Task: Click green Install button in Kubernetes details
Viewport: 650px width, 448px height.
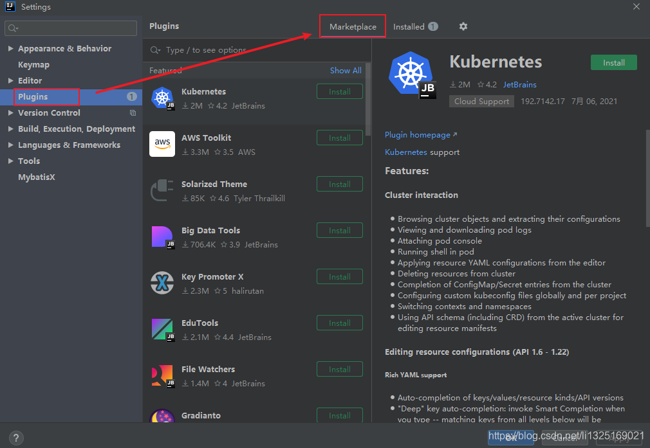Action: (613, 62)
